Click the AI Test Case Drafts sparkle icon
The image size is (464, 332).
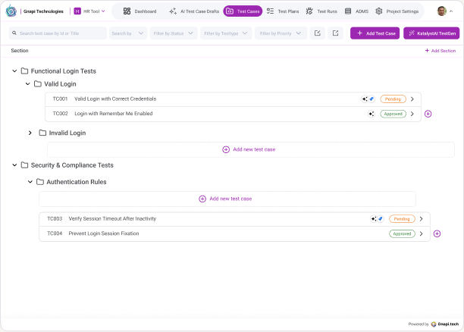tap(173, 11)
